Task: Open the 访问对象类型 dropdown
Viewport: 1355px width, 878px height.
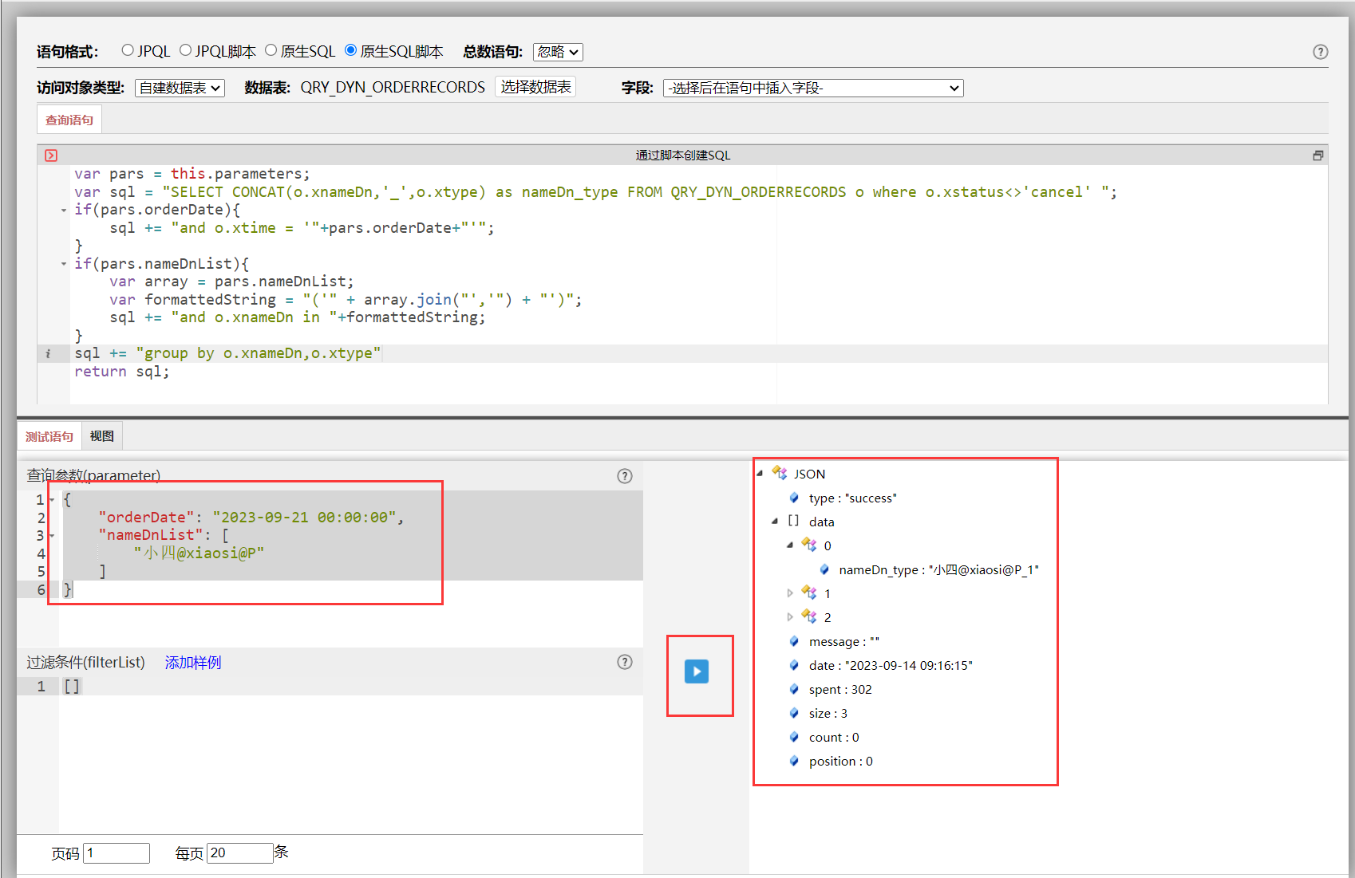Action: coord(180,88)
